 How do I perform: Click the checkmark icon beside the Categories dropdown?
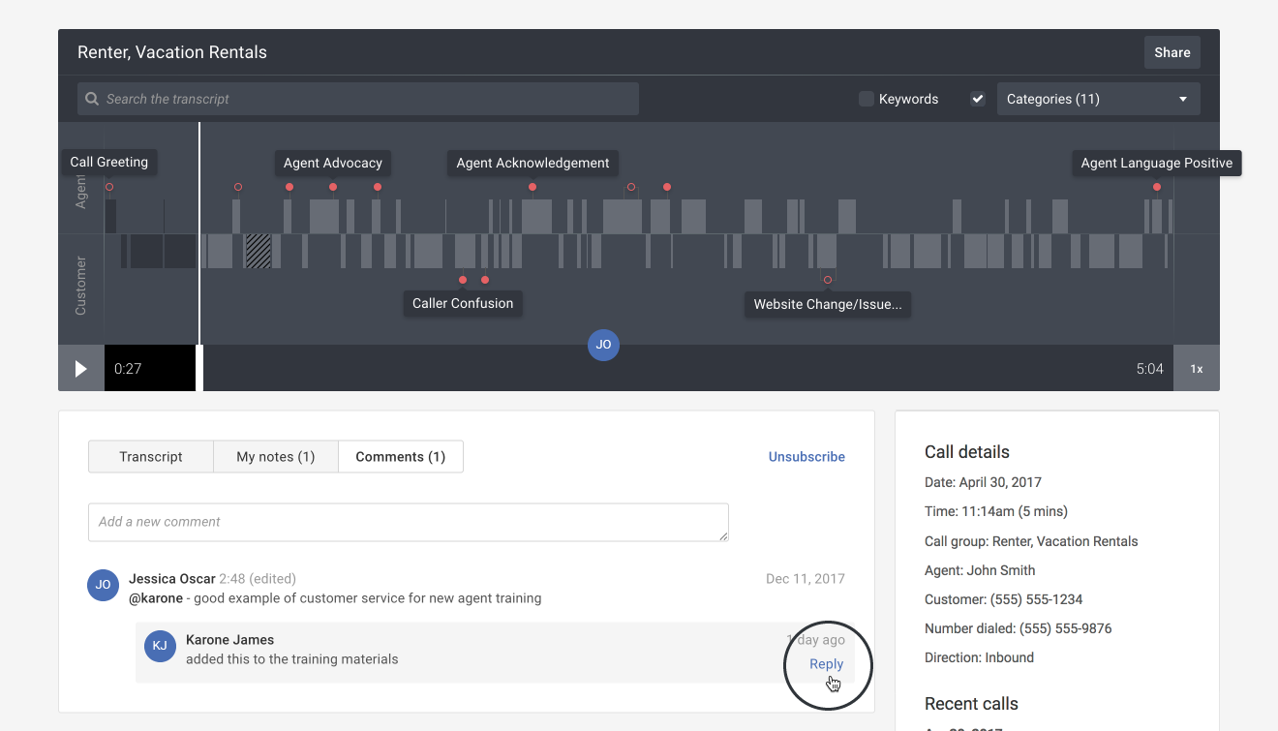(977, 98)
